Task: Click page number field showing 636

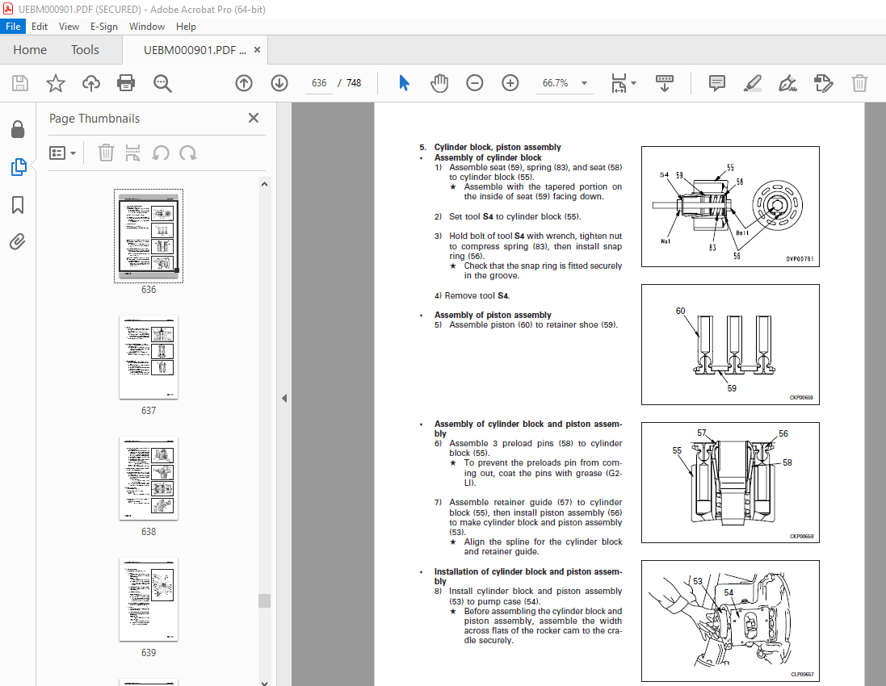Action: point(319,83)
